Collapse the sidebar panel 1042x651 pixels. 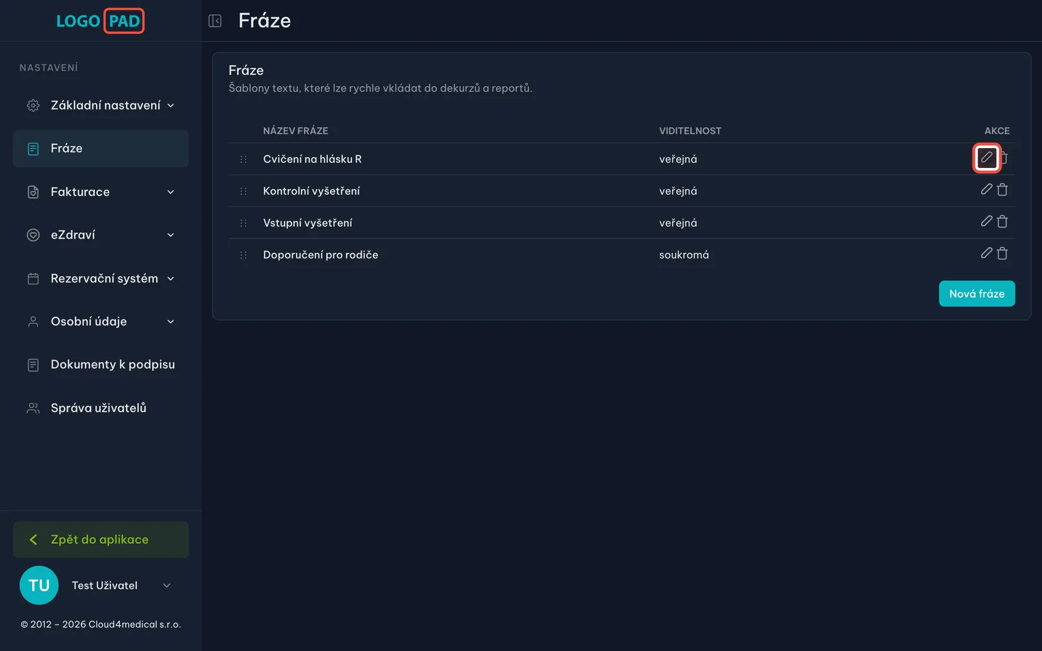pyautogui.click(x=215, y=21)
